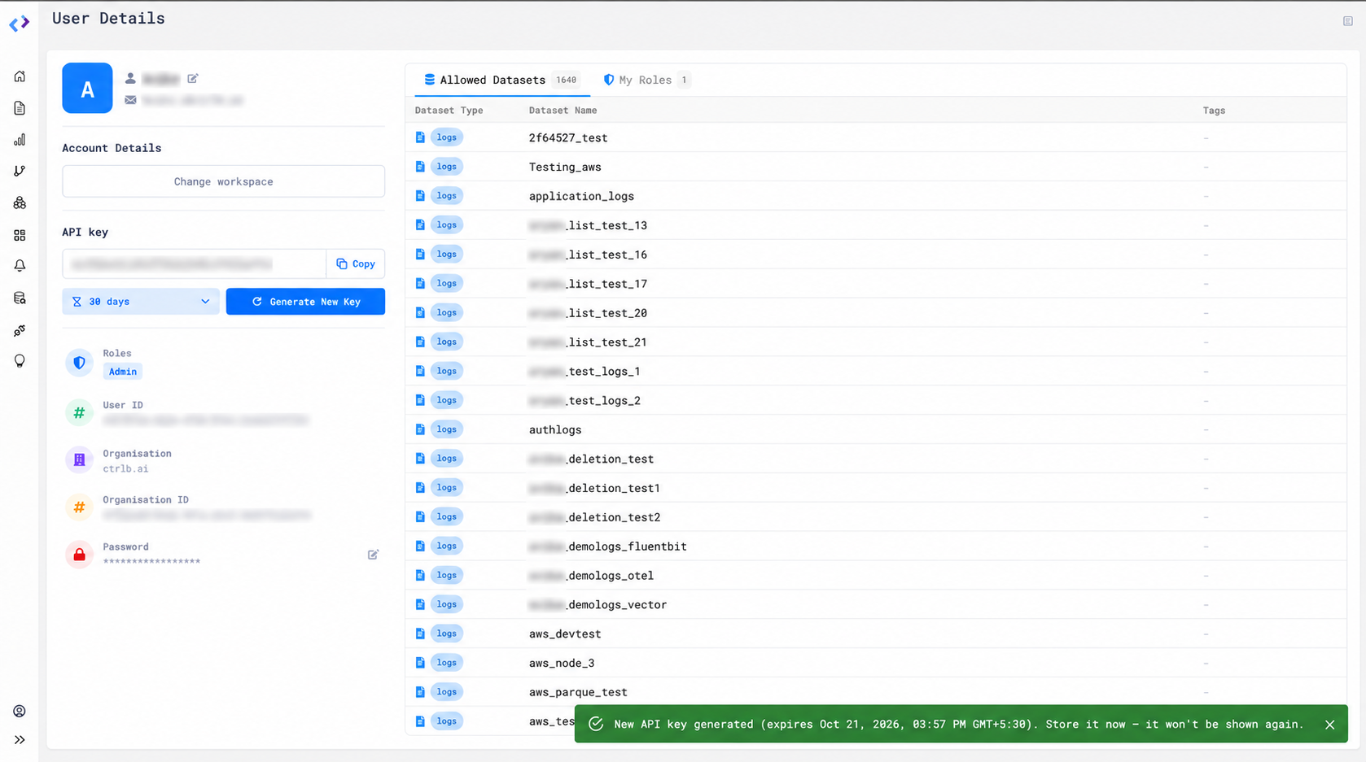Select the aws_parque_test dataset name
Viewport: 1366px width, 762px height.
tap(578, 692)
